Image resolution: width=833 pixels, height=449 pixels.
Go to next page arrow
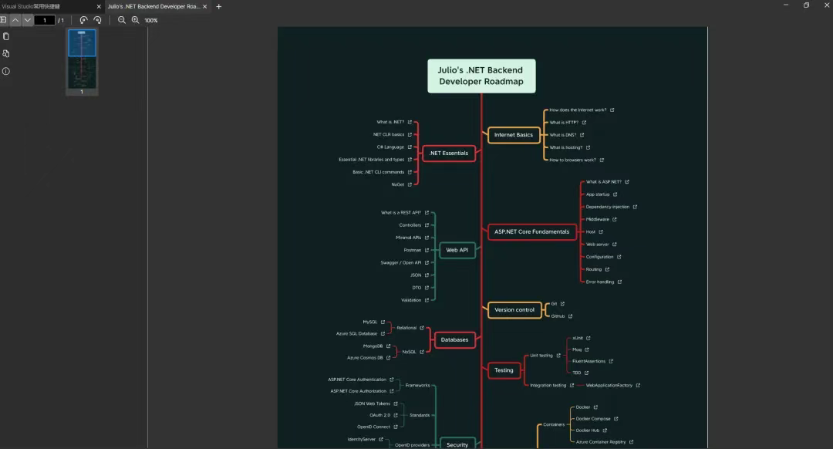tap(27, 19)
